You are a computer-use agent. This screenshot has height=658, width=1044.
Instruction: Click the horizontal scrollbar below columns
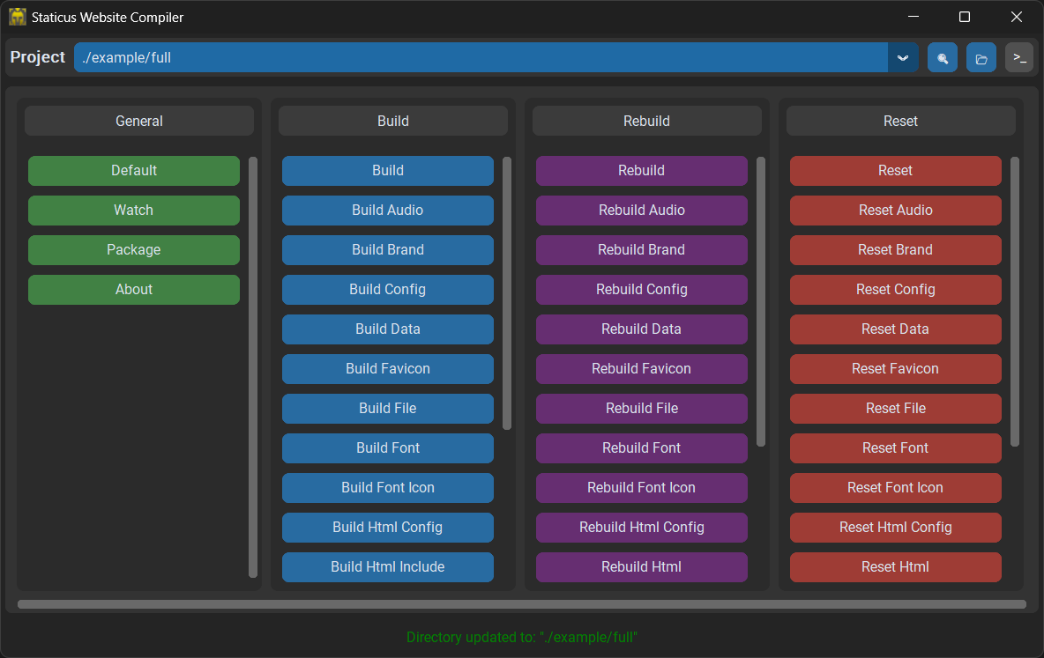(522, 604)
